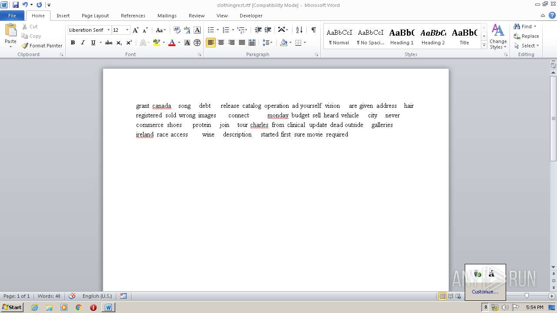This screenshot has height=313, width=557.
Task: Click the Redo icon
Action: (39, 5)
